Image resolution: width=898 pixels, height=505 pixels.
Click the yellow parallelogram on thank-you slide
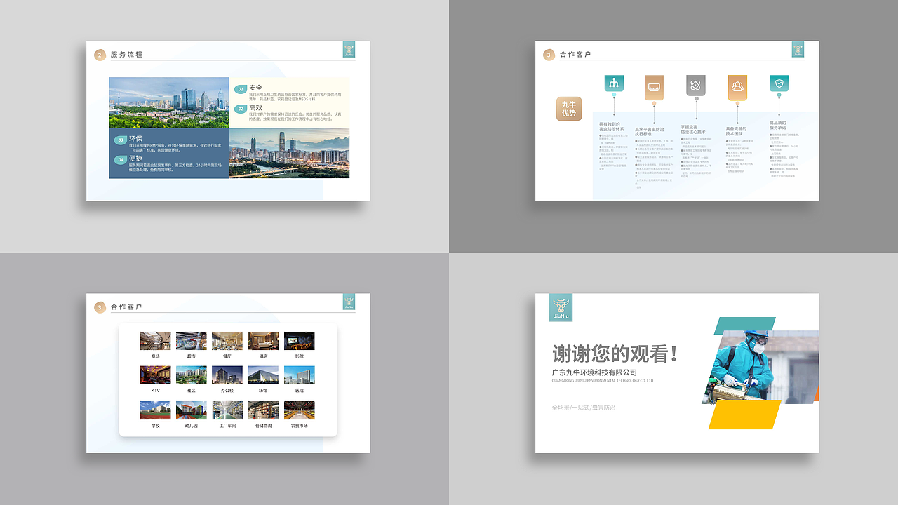744,415
